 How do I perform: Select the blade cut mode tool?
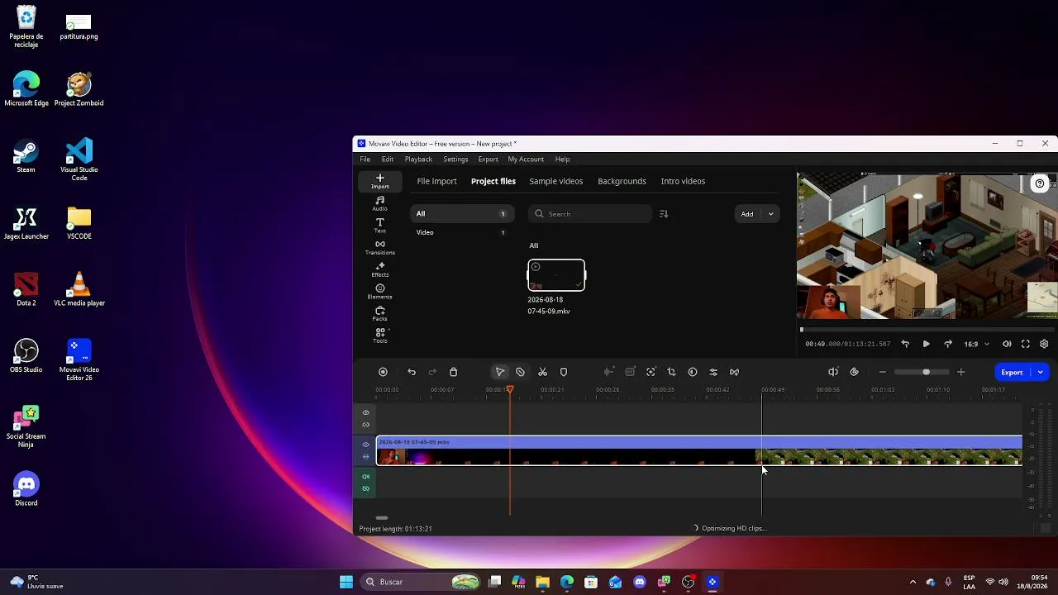[520, 372]
